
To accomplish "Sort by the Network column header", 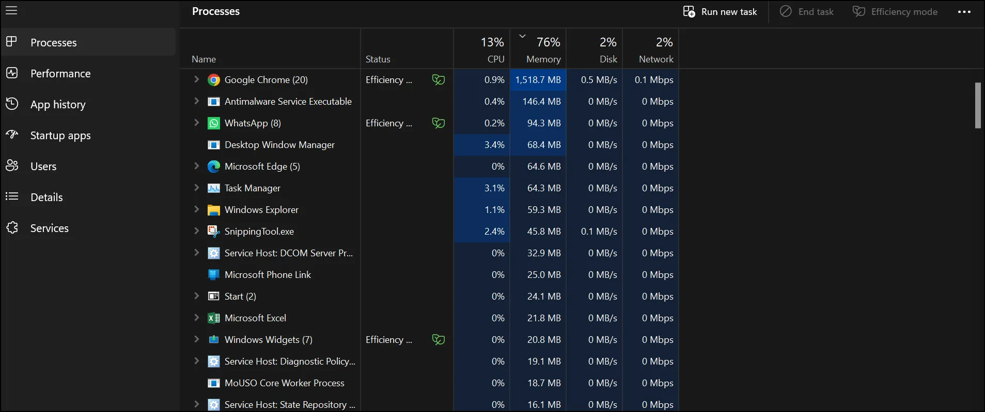I will (651, 48).
